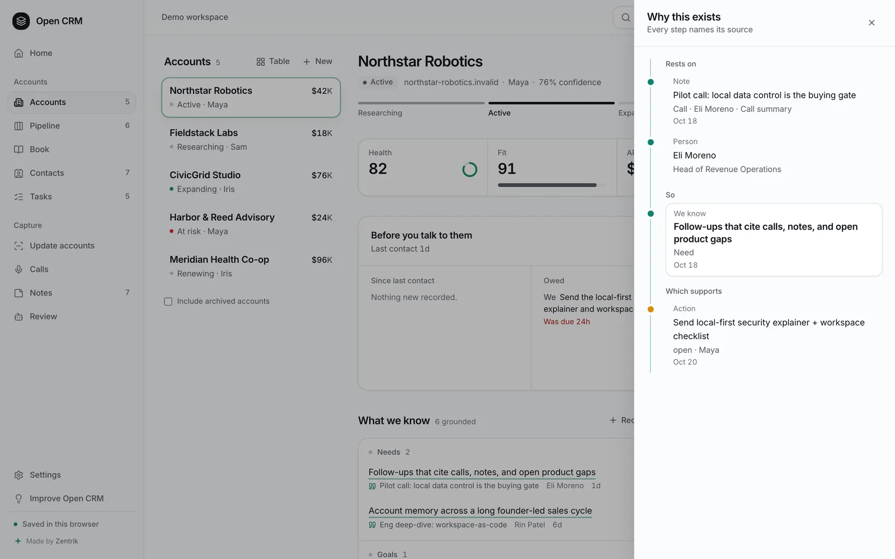The width and height of the screenshot is (895, 559).
Task: Click the Calls microphone icon
Action: click(18, 269)
